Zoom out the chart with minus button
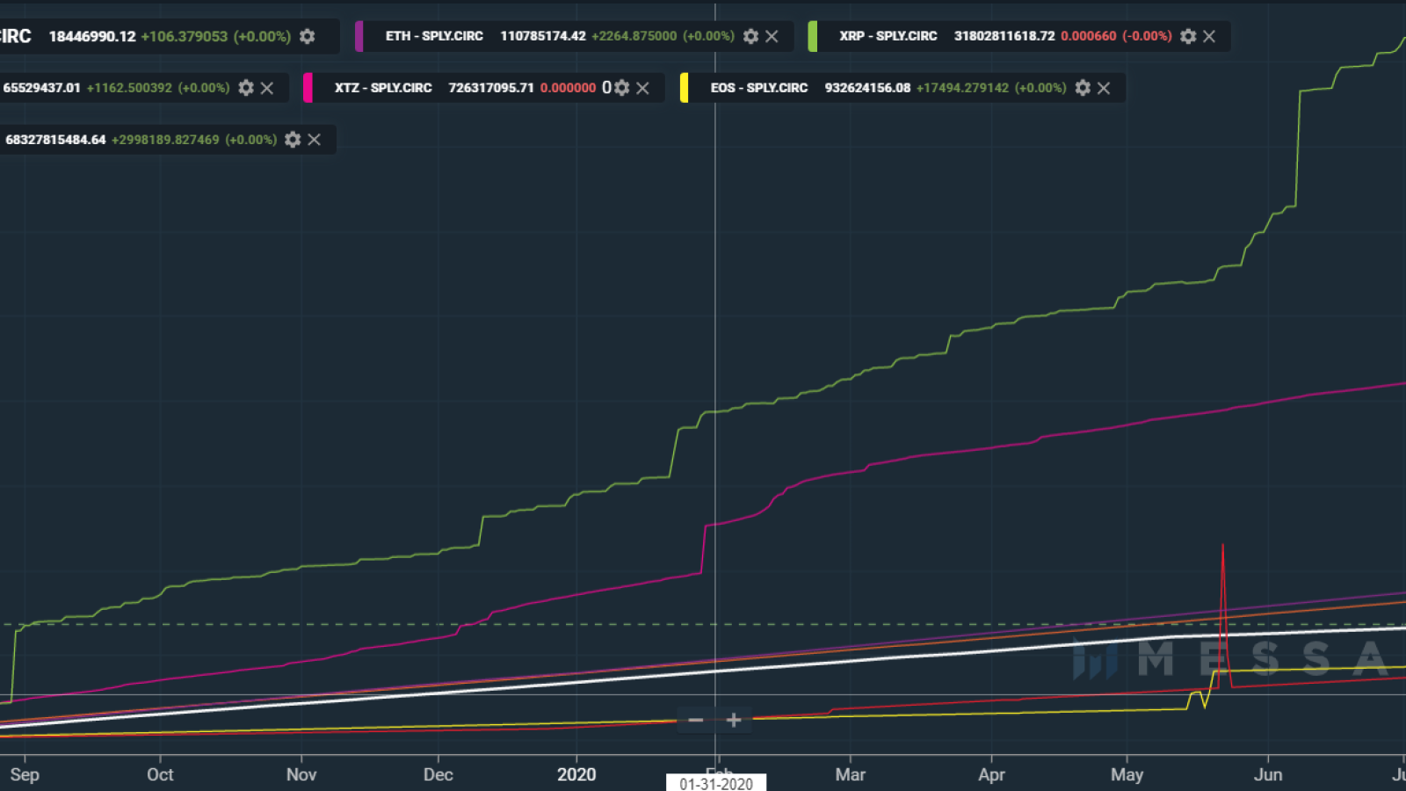Viewport: 1406px width, 791px height. tap(695, 721)
